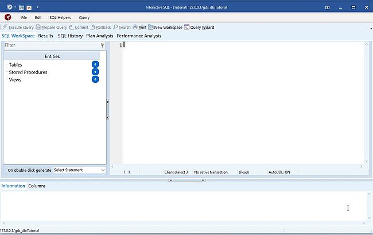Click the second quick access toolbar icon

[x=21, y=7]
